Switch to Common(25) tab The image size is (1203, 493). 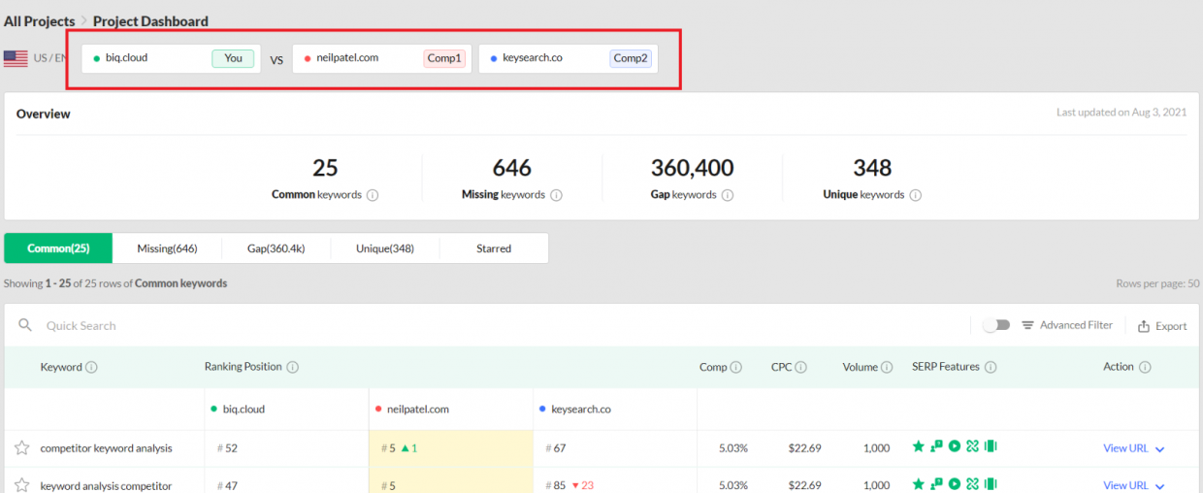(58, 248)
